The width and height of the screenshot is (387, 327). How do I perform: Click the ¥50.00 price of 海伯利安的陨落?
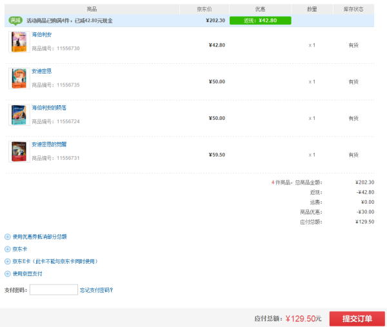click(217, 118)
